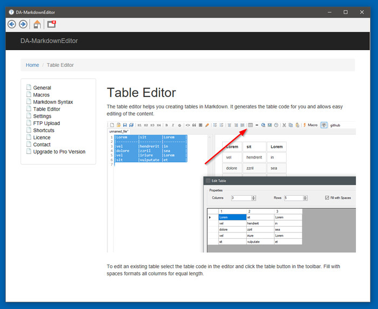The width and height of the screenshot is (378, 309).
Task: Click the clock timestamp icon in screenshot
Action: [276, 125]
